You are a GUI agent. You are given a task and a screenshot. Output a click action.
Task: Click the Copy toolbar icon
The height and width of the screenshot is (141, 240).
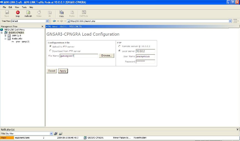(62, 12)
